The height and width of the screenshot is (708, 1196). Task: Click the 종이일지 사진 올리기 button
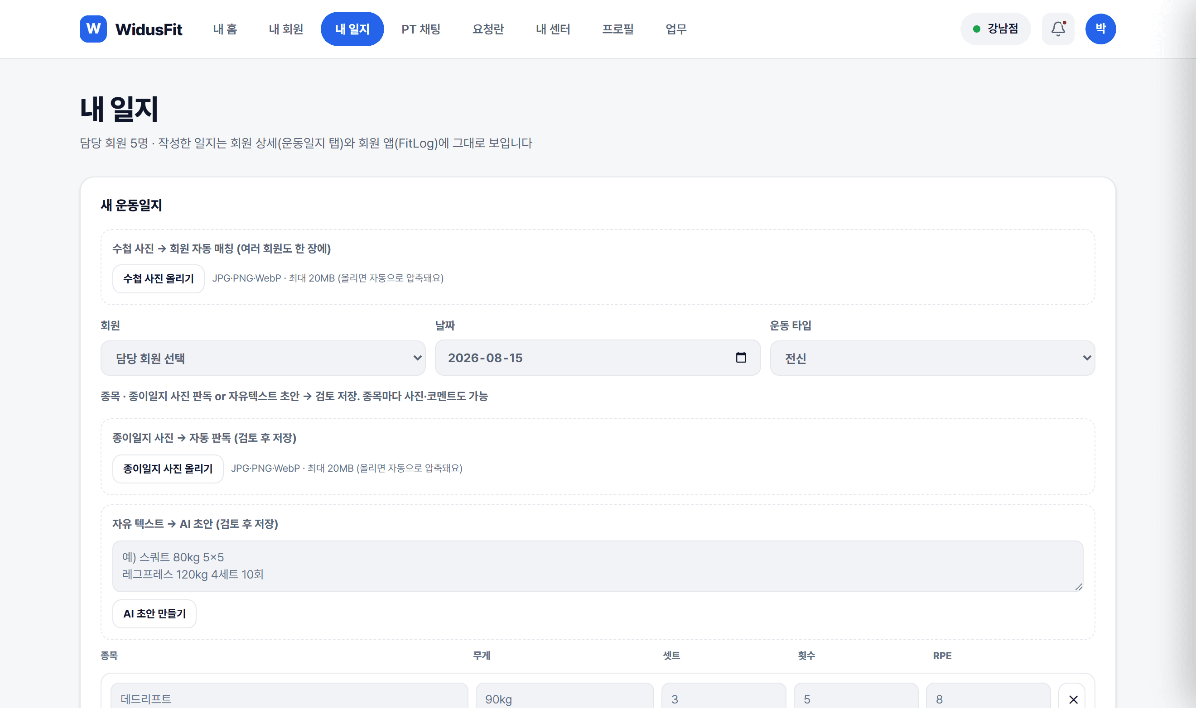coord(168,469)
